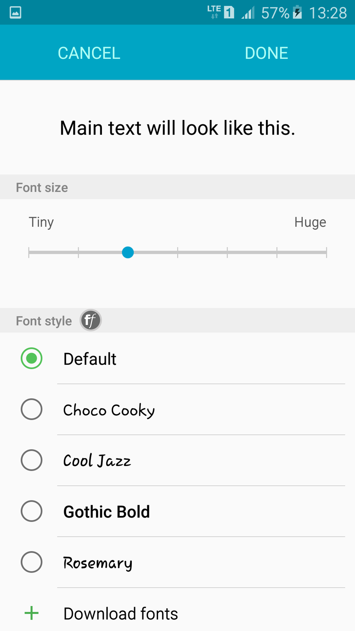Viewport: 355px width, 631px height.
Task: Select the Default font radio button
Action: click(x=32, y=358)
